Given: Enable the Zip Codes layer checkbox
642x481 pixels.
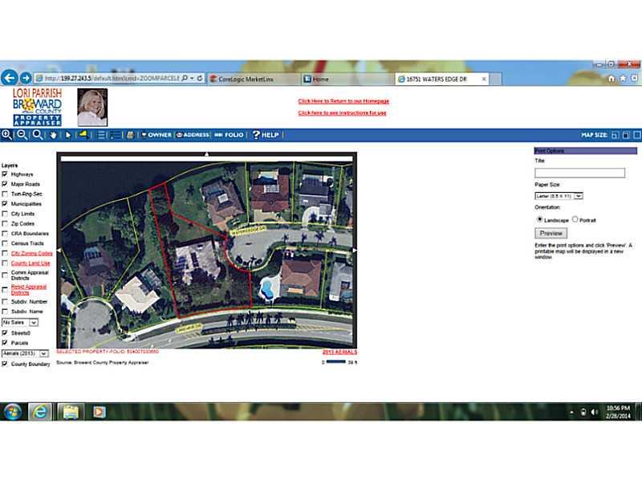Looking at the screenshot, I should pyautogui.click(x=6, y=224).
